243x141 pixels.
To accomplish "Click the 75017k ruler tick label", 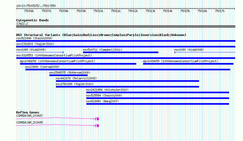I will coord(220,11).
